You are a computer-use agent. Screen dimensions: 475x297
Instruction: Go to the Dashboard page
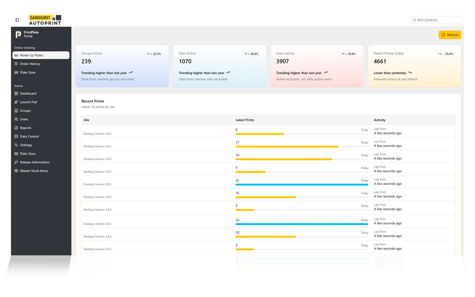click(41, 94)
